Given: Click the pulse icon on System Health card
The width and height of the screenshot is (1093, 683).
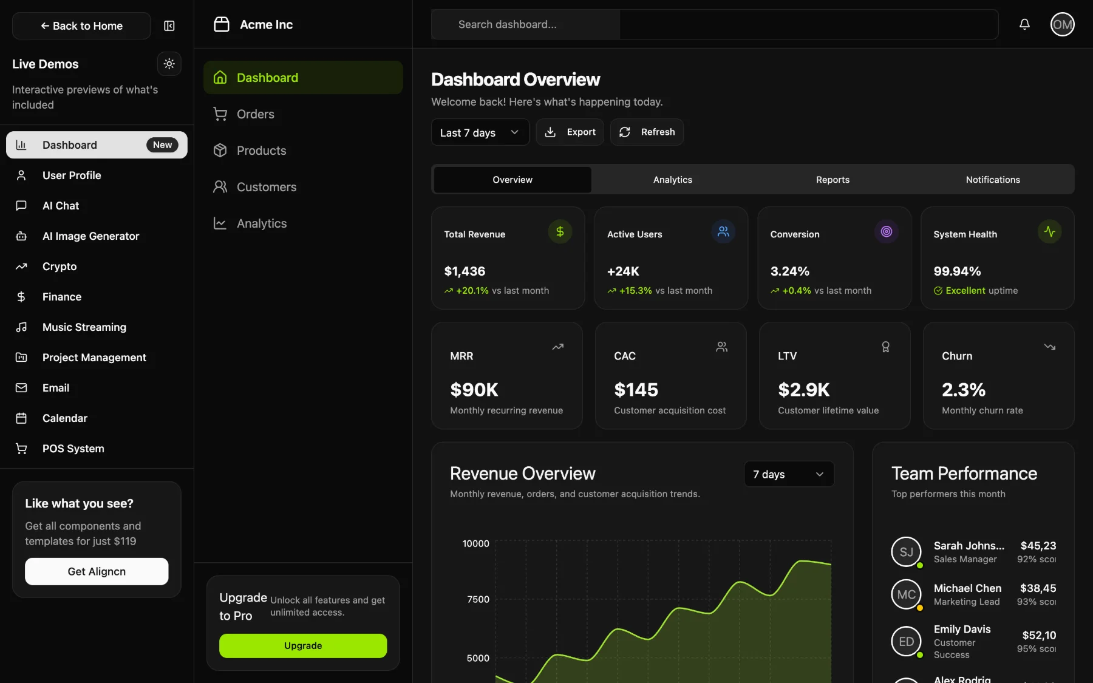Looking at the screenshot, I should tap(1050, 231).
